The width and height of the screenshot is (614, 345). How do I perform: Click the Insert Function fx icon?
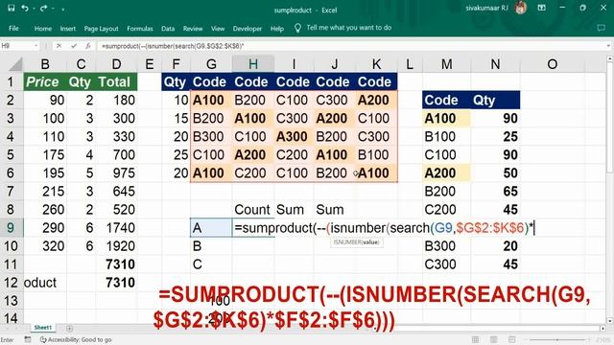pos(88,46)
